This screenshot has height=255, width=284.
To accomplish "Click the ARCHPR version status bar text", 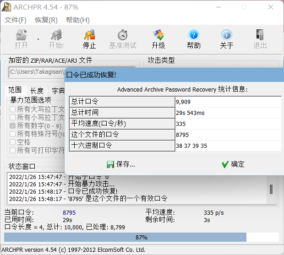I will (x=74, y=250).
